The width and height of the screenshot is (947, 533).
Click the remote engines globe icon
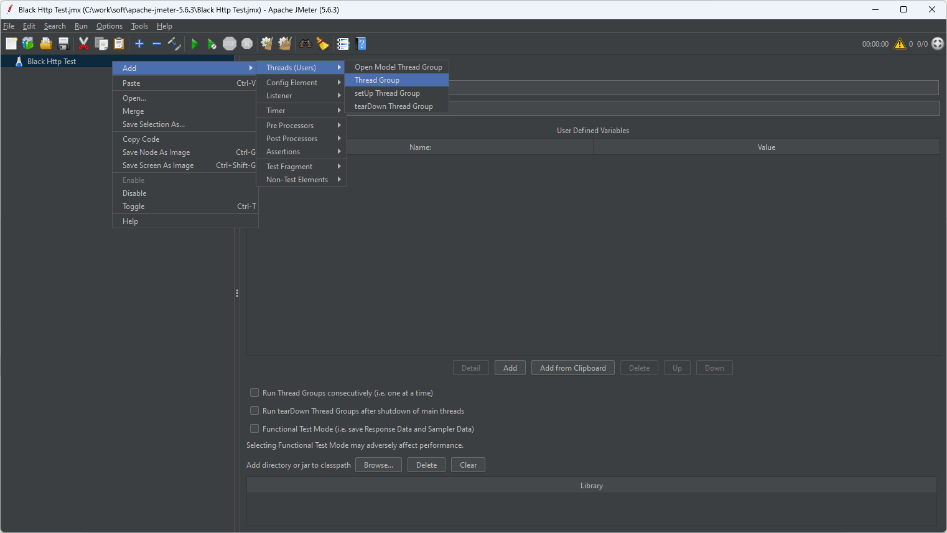tap(938, 44)
